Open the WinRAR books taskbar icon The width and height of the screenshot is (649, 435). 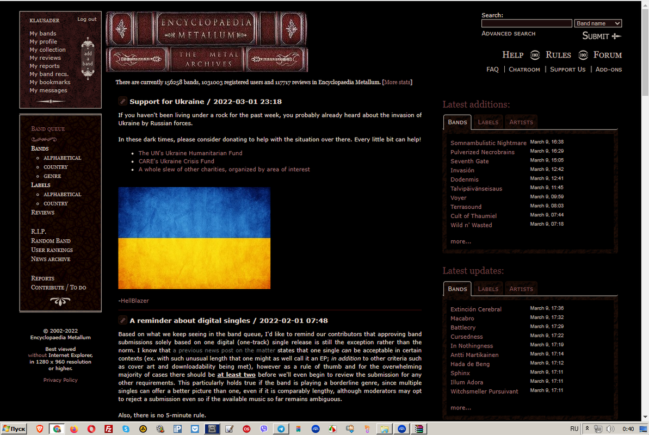tap(419, 429)
